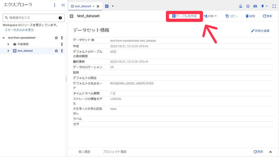Click the resource search input field

click(x=31, y=18)
